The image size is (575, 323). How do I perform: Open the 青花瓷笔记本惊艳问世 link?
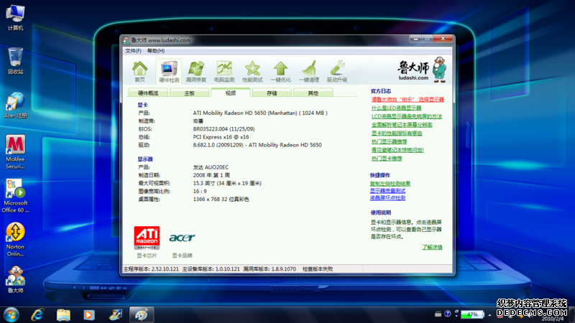(397, 150)
